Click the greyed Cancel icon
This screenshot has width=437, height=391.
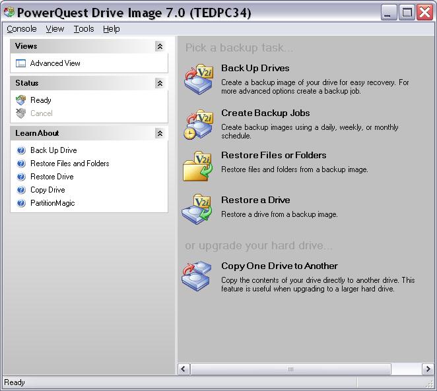coord(20,113)
